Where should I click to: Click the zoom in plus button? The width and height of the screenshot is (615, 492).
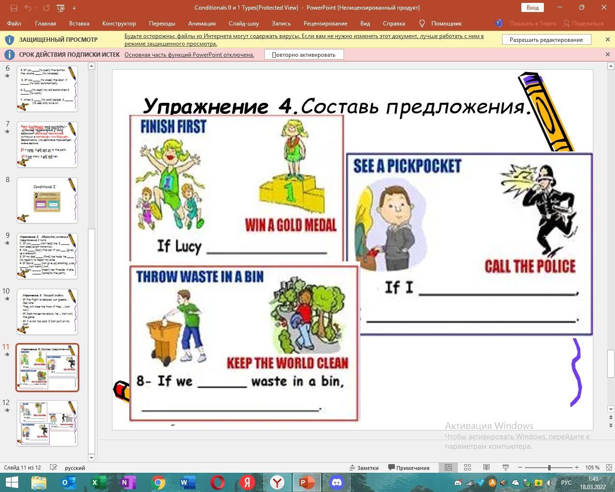click(x=577, y=467)
